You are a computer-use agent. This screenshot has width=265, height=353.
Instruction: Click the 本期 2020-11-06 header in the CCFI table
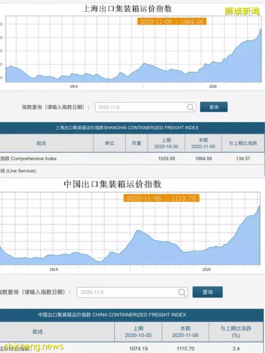click(x=185, y=332)
